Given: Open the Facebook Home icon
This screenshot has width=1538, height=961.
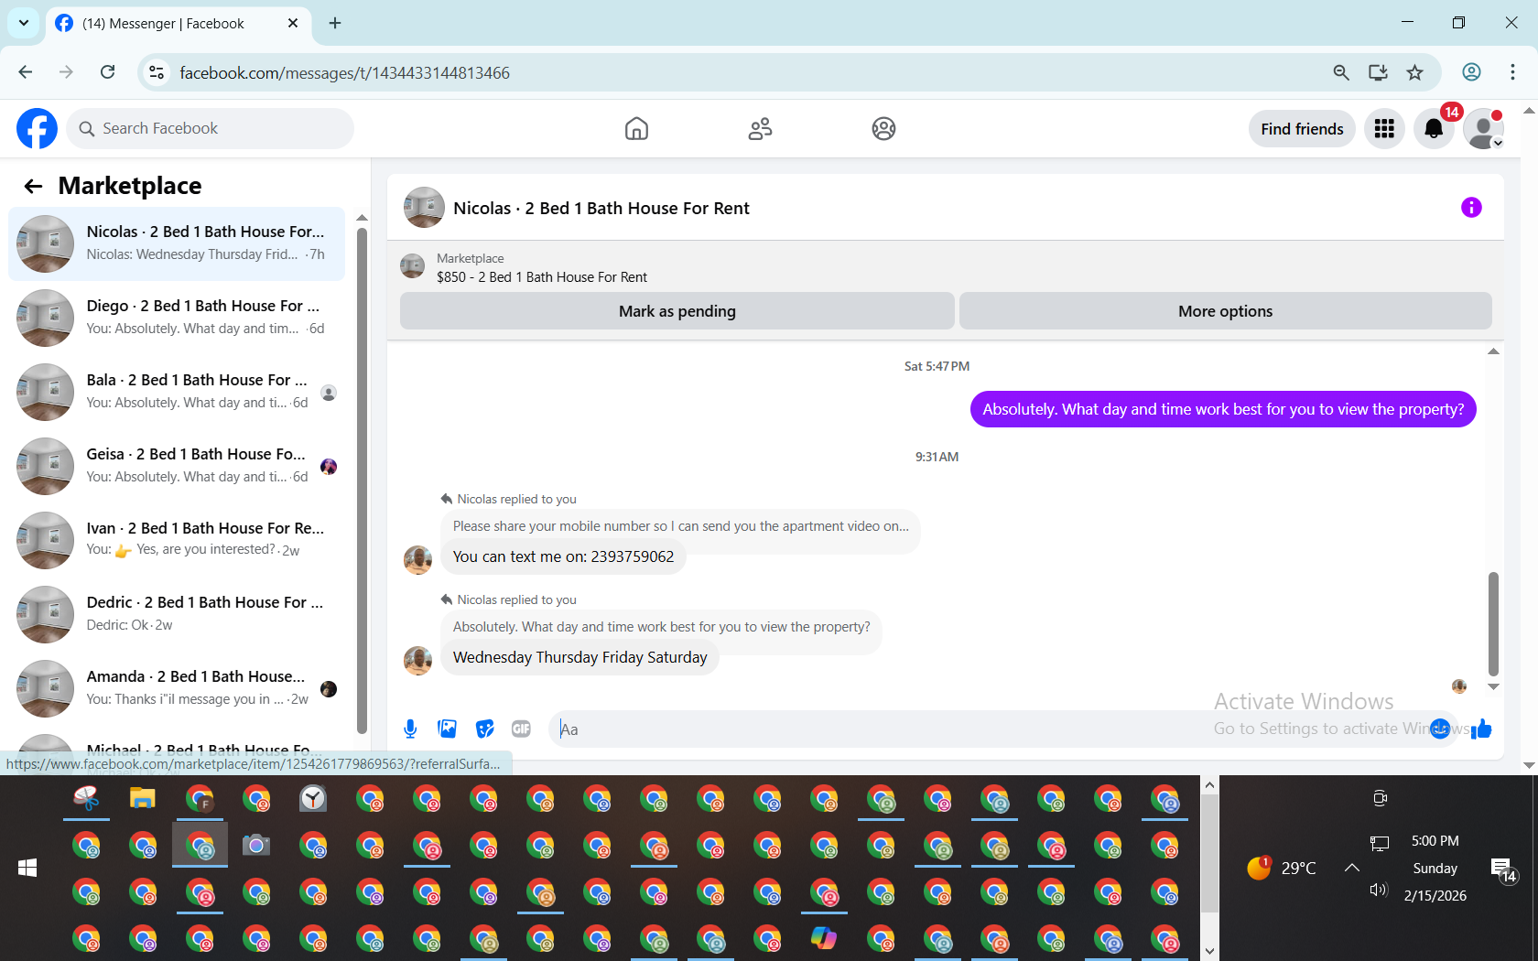Looking at the screenshot, I should tap(636, 129).
